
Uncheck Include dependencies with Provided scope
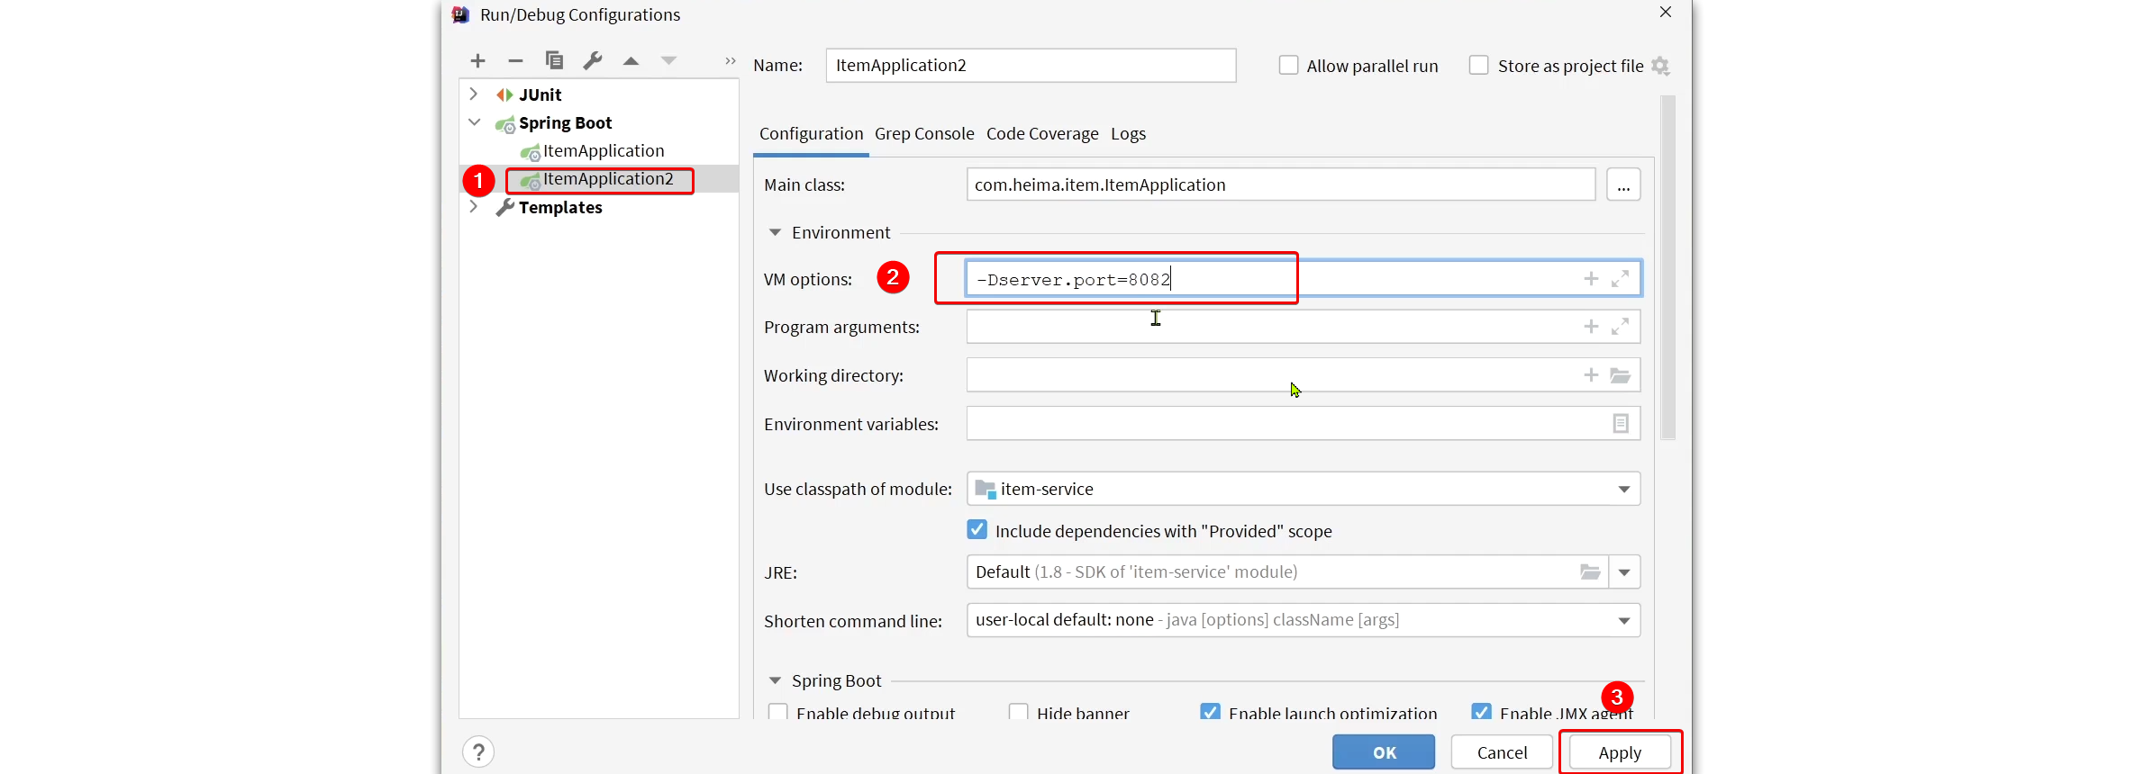977,530
